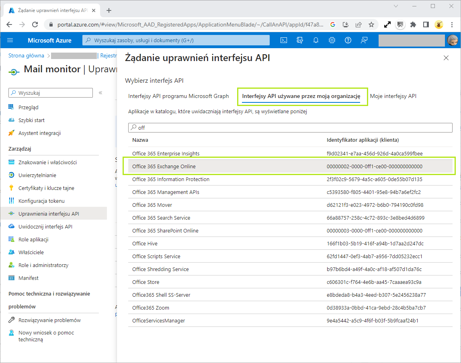This screenshot has height=363, width=461.
Task: Click the API search field with 'off'
Action: [x=289, y=128]
